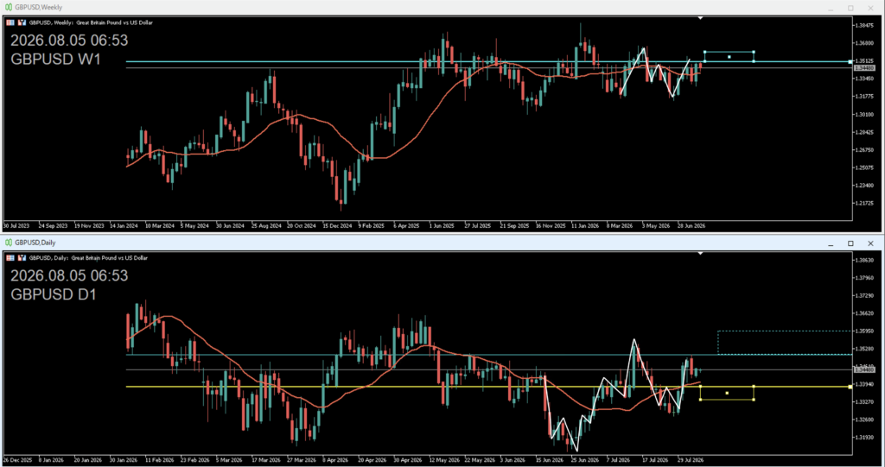885x467 pixels.
Task: Click the 2026.08.05 06:53 timestamp in Daily chart
Action: tap(69, 276)
